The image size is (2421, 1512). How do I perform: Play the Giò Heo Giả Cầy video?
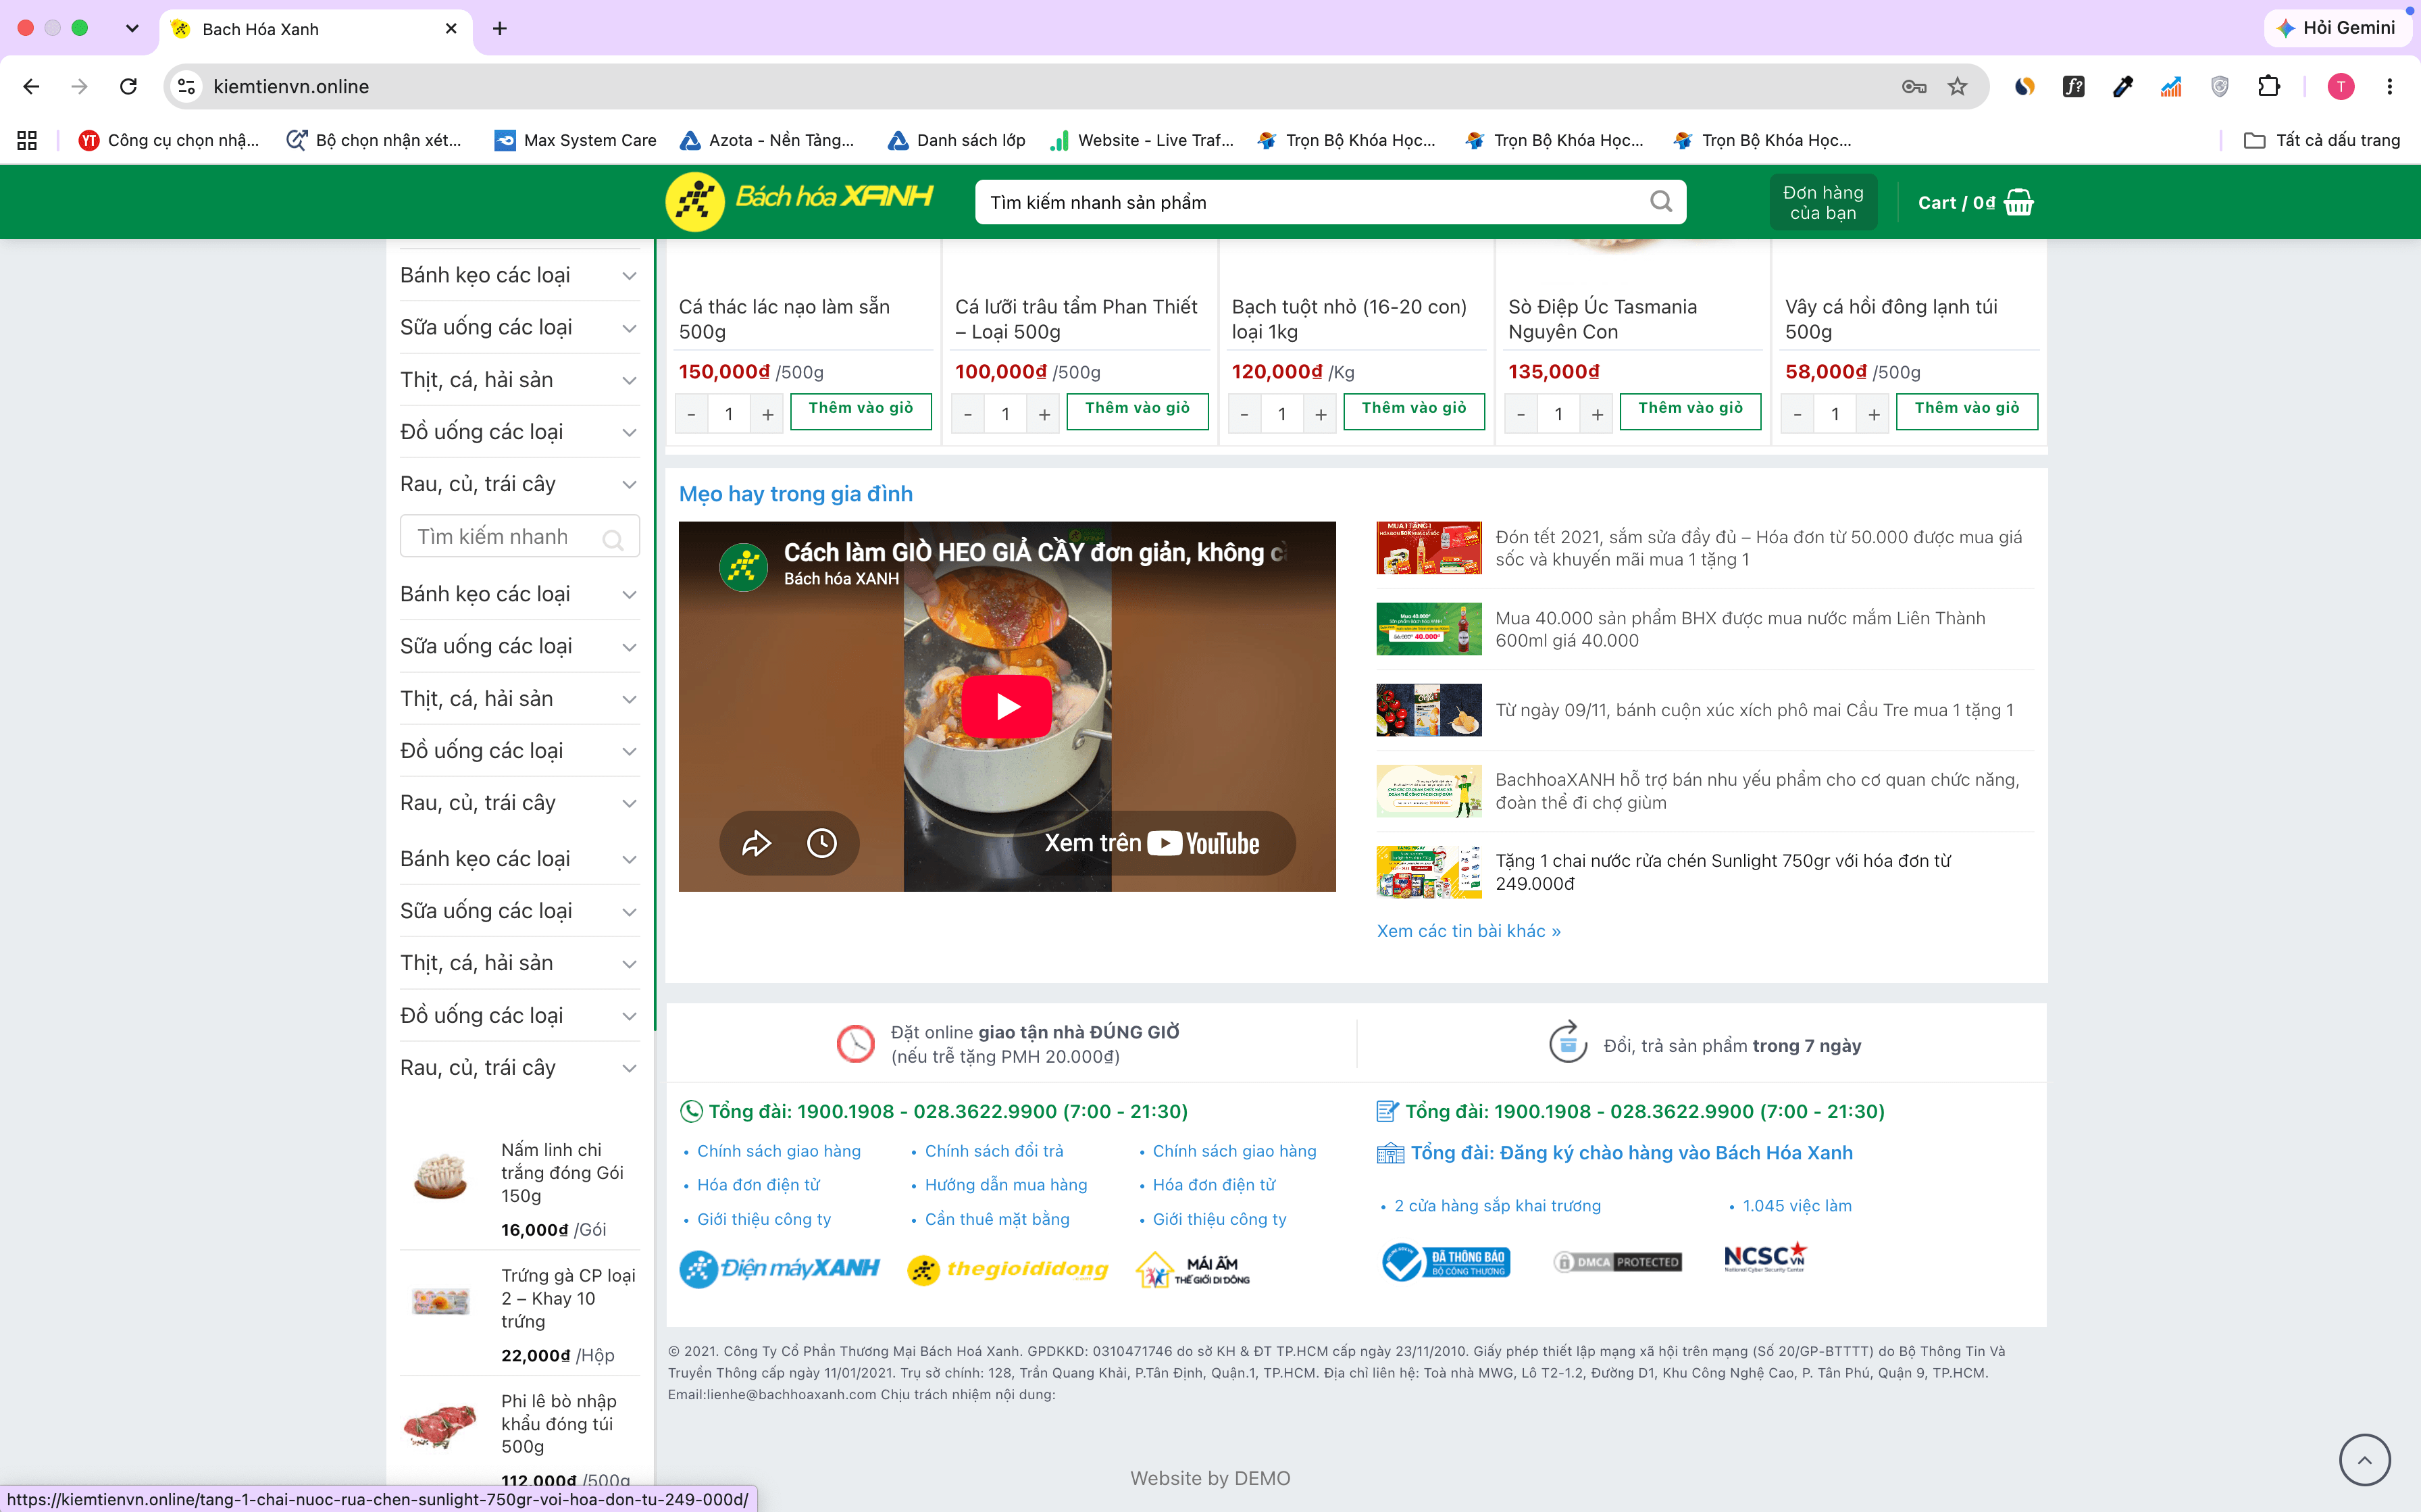[1006, 706]
